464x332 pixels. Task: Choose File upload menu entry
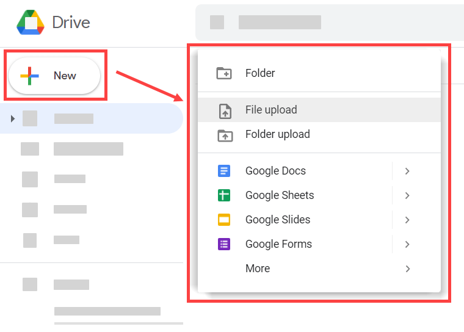(319, 110)
